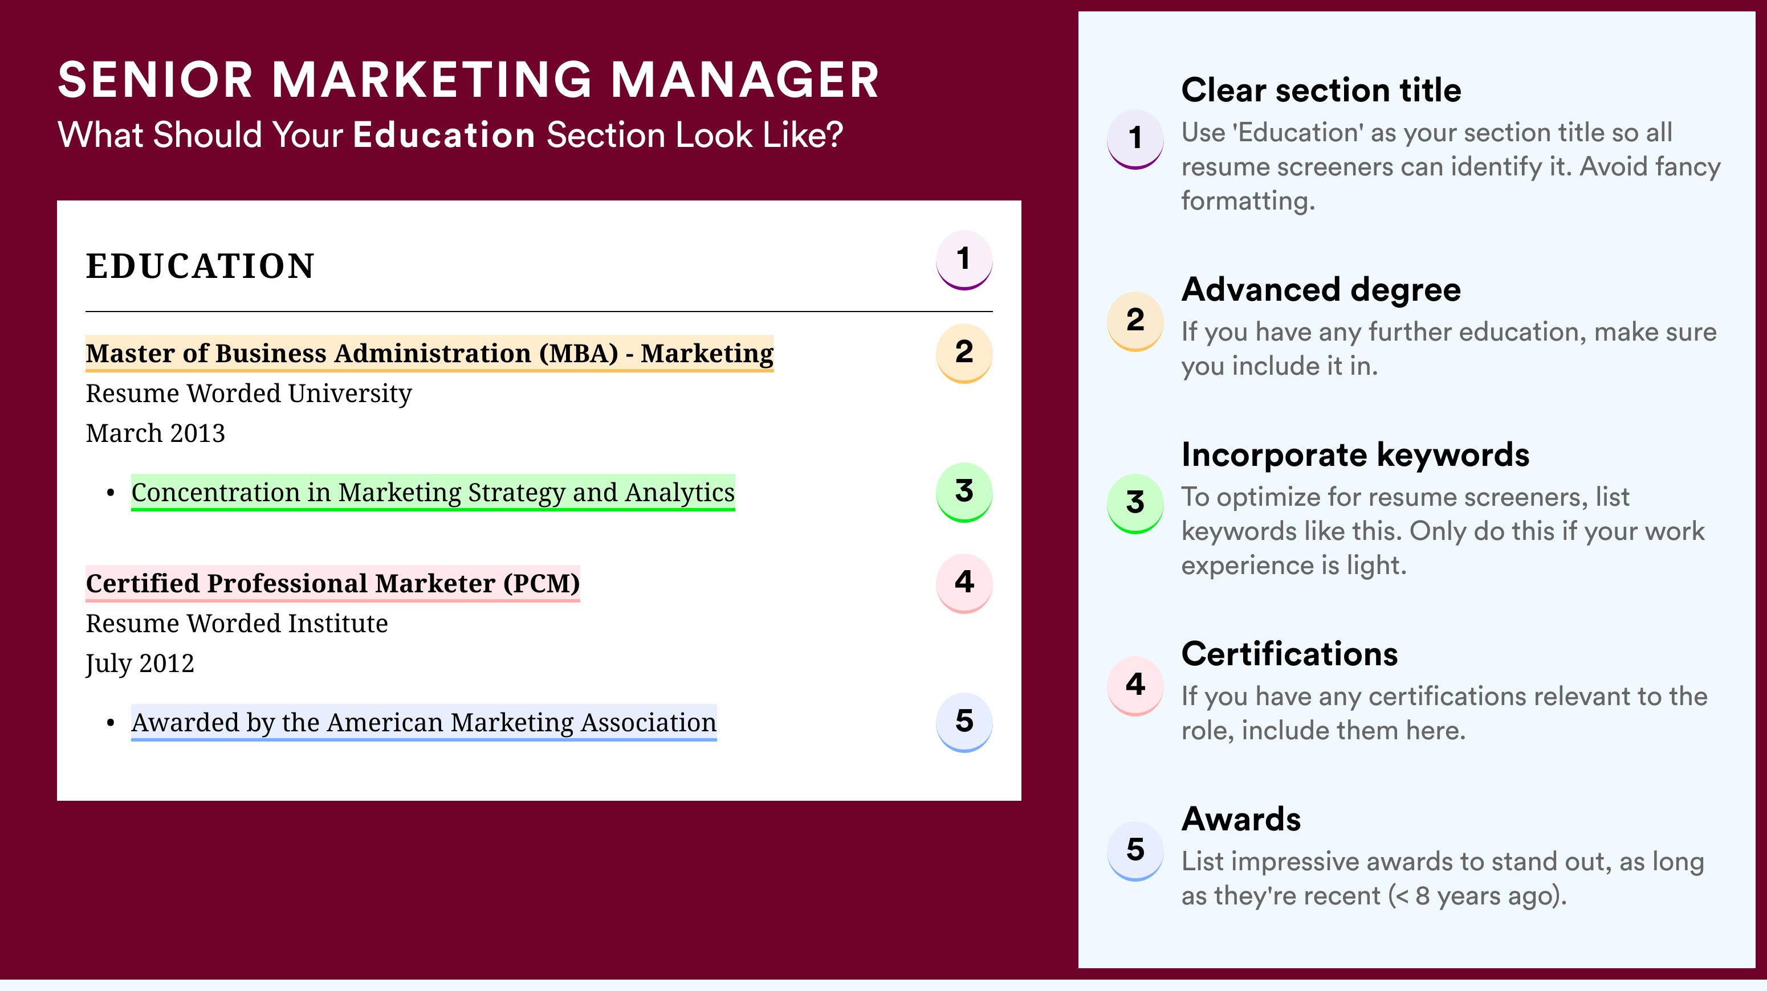Click the paragraph starting "Use 'Education' as your section title"

(x=1451, y=166)
